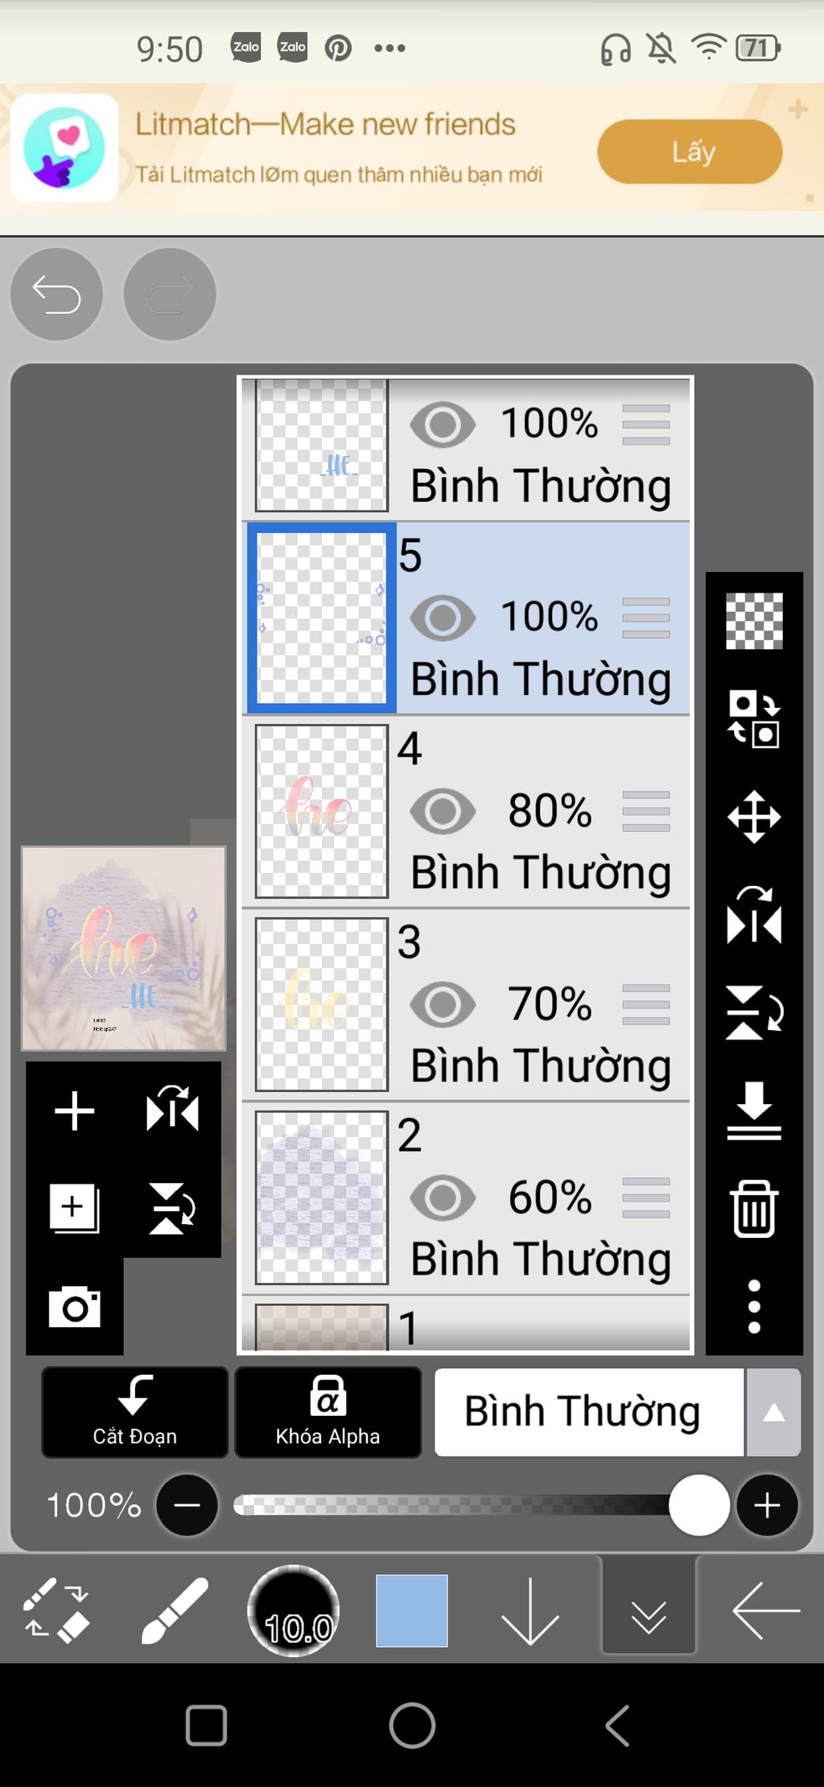Tap the merge layer down arrow icon
This screenshot has width=824, height=1787.
pyautogui.click(x=754, y=1111)
